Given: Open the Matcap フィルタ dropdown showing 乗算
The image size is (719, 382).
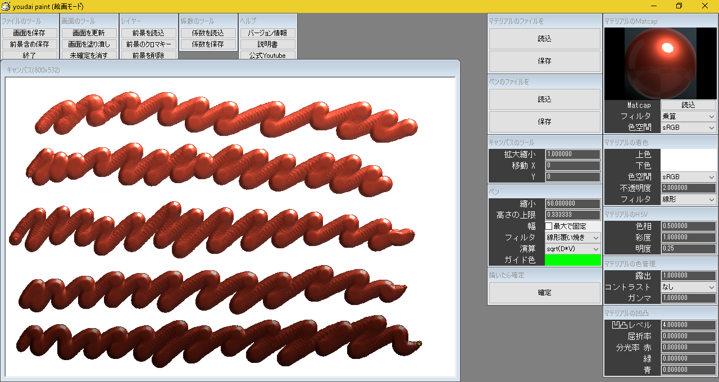Looking at the screenshot, I should 688,116.
